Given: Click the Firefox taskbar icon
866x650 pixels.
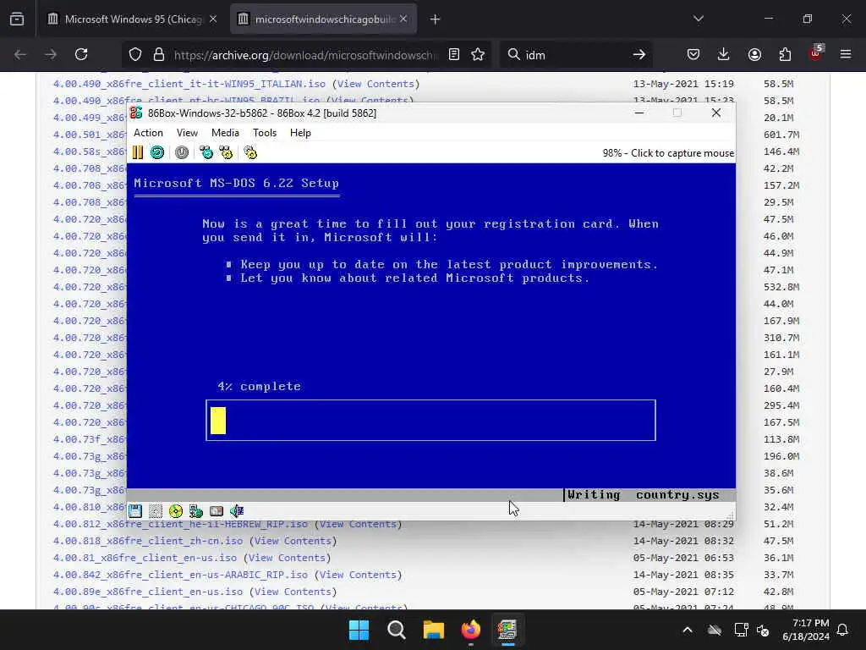Looking at the screenshot, I should click(x=470, y=630).
